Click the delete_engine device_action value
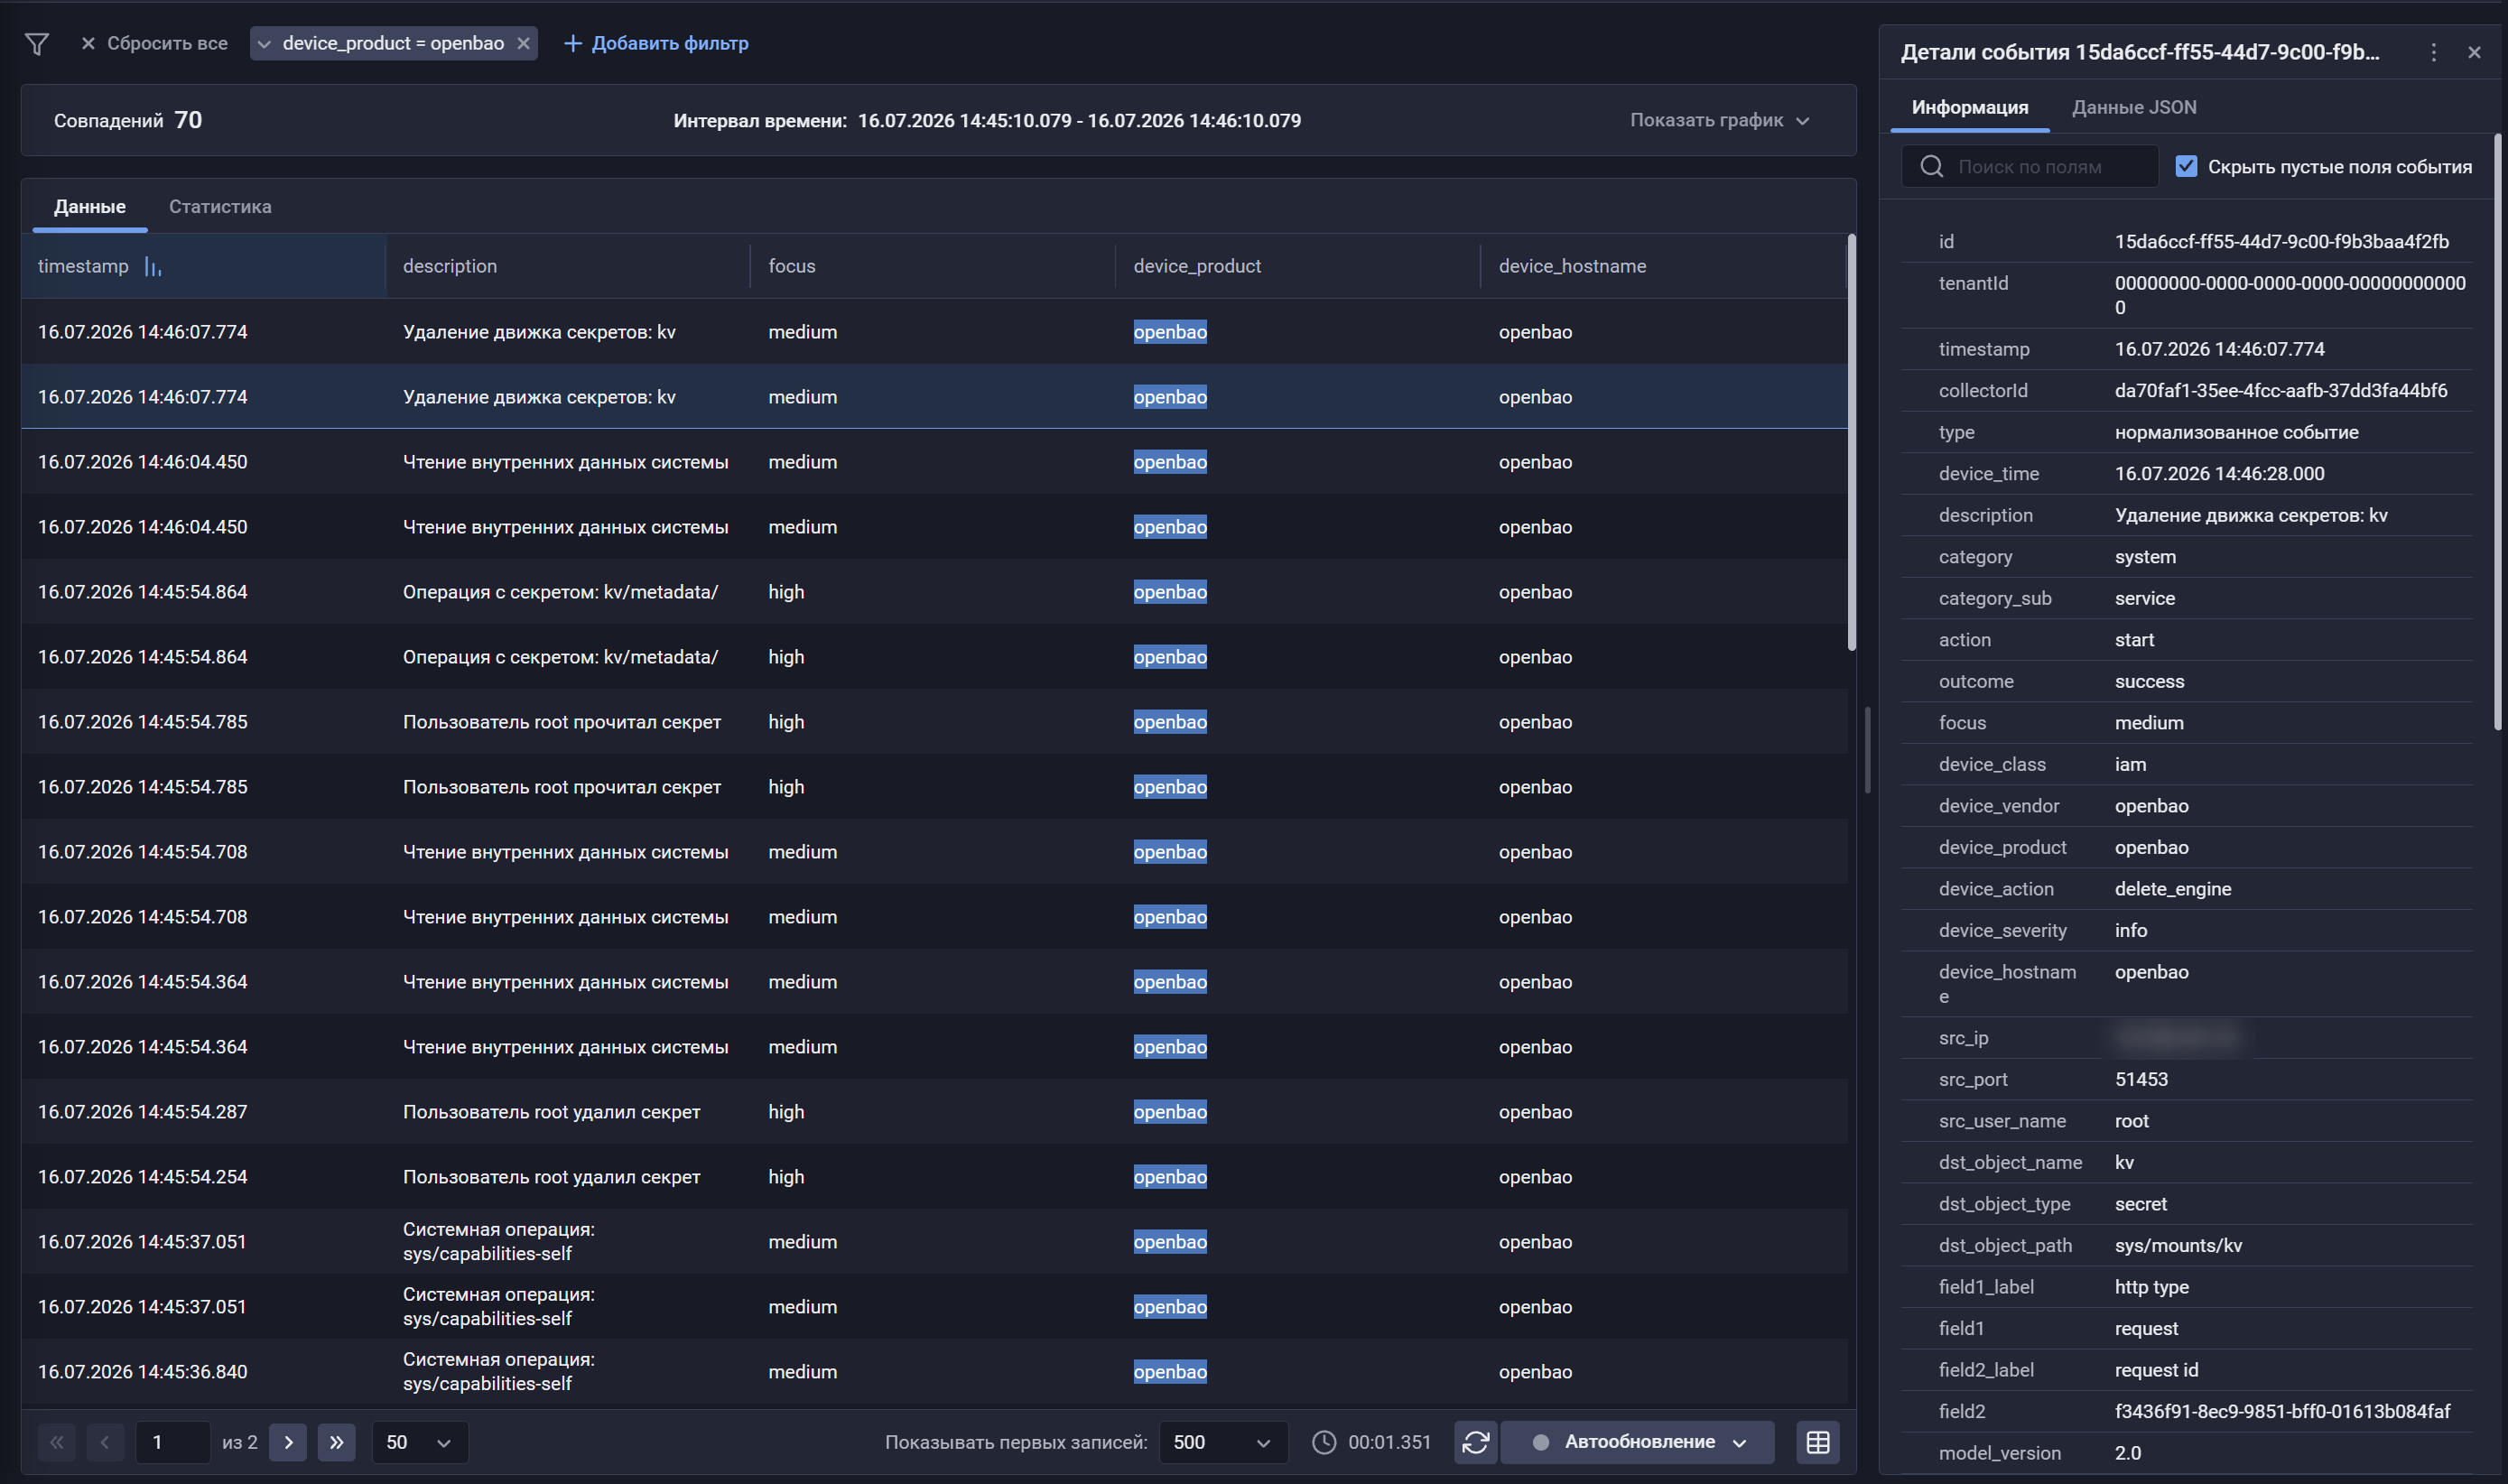Screen dimensions: 2508x1484 [2173, 889]
